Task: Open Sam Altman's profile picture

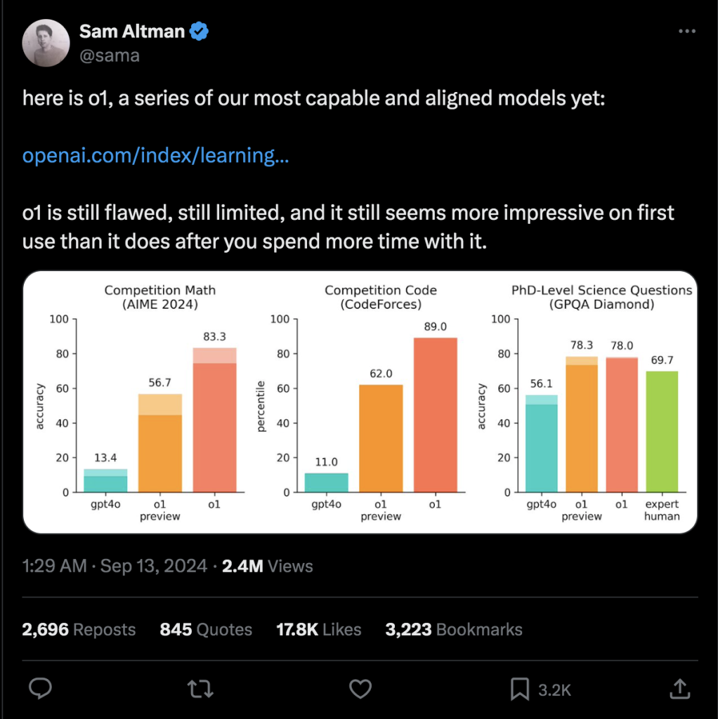Action: point(46,43)
